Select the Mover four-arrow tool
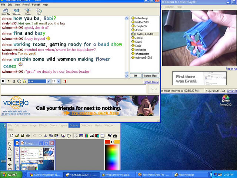The image size is (237, 178). click(10, 164)
